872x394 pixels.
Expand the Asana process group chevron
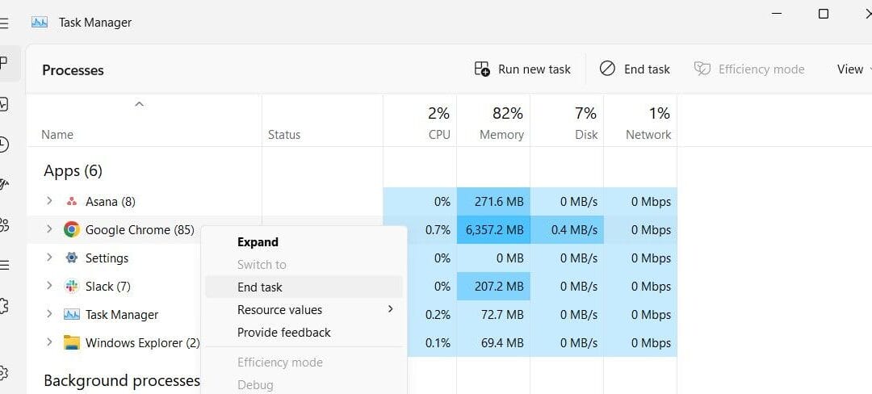(49, 201)
